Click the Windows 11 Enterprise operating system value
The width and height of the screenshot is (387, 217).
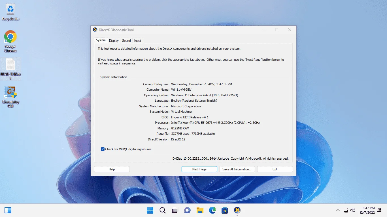[x=205, y=95]
